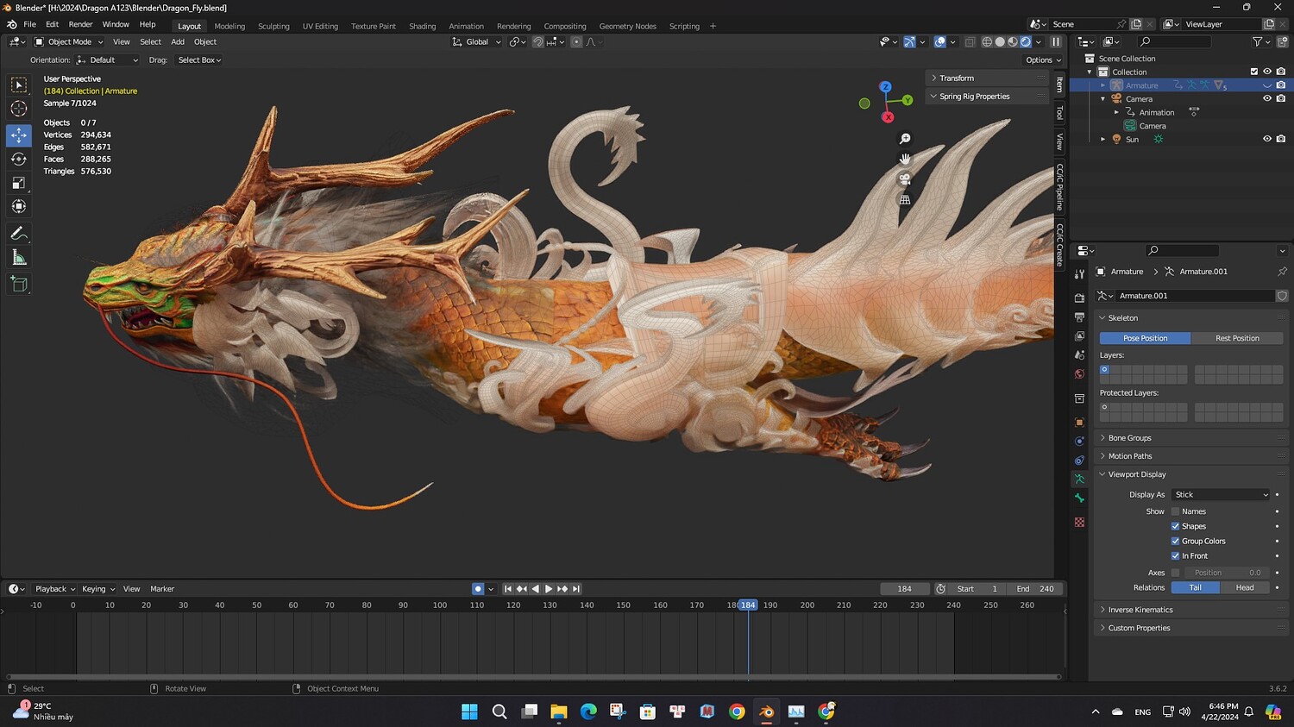The image size is (1294, 727).
Task: Expand the Bone Groups panel
Action: point(1129,438)
